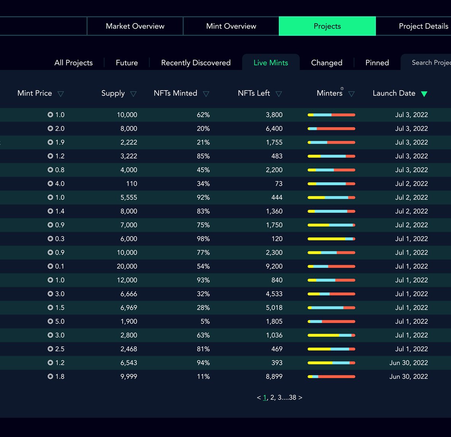Screen dimensions: 451x437
Task: Show Pinned projects
Action: [377, 63]
